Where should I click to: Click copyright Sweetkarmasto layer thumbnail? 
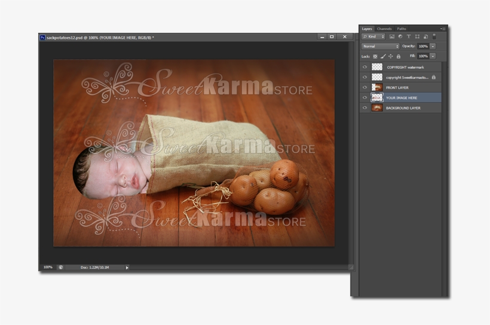(x=377, y=77)
